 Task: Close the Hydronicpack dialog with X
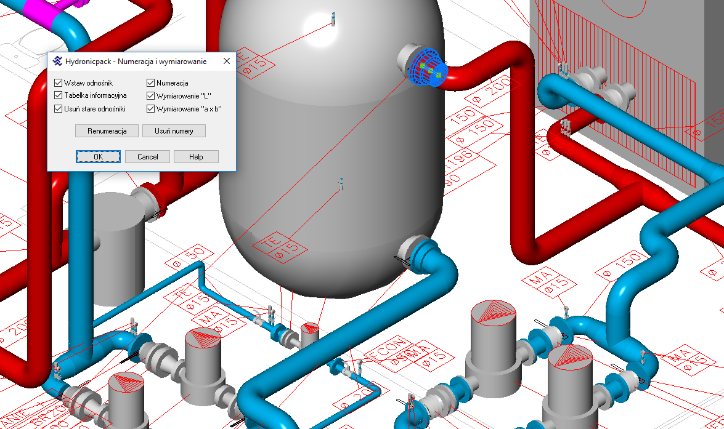[x=226, y=62]
